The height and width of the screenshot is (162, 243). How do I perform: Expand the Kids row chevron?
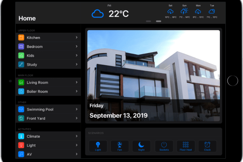[x=77, y=55]
